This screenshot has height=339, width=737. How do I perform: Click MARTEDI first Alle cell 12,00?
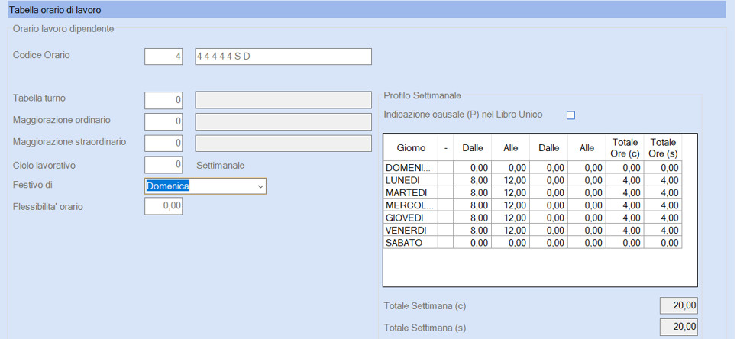pyautogui.click(x=510, y=192)
